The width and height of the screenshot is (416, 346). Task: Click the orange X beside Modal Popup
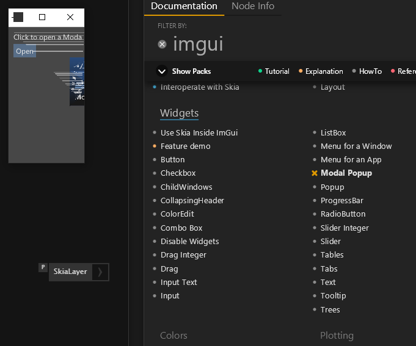click(x=315, y=173)
